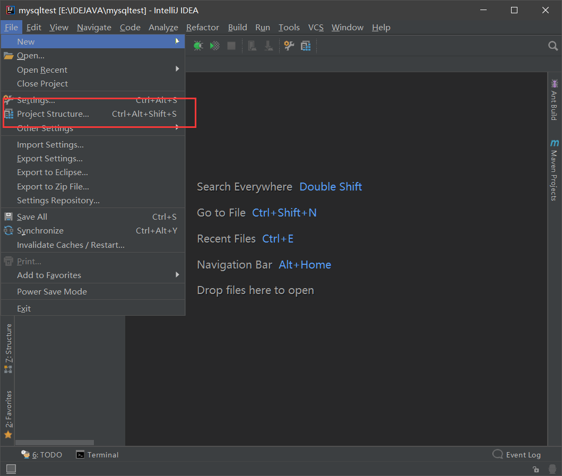
Task: Open the VCS menu
Action: (x=316, y=27)
